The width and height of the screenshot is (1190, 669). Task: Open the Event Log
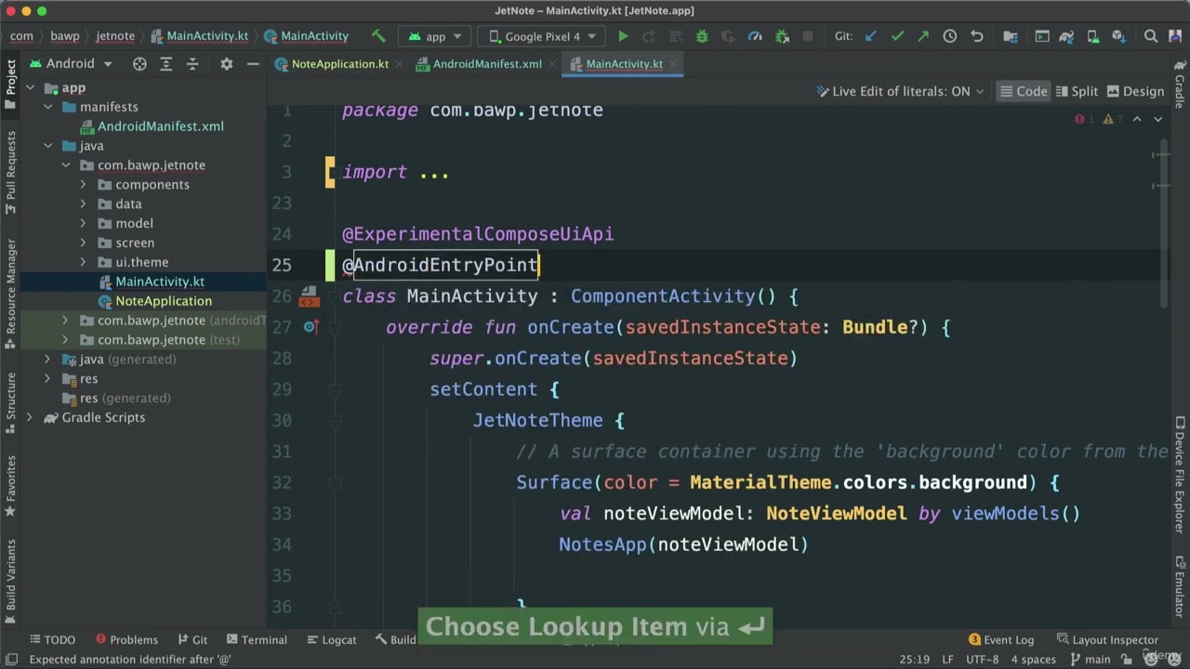[1001, 639]
